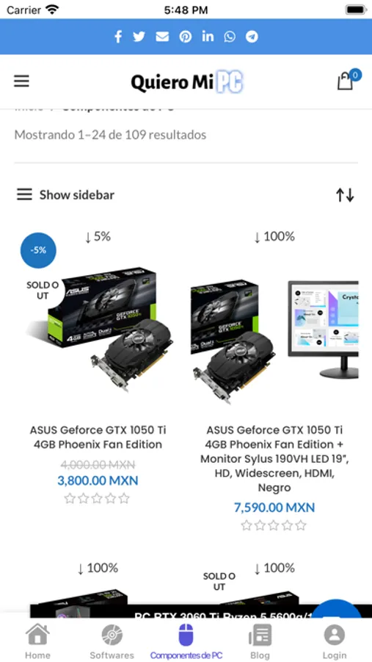
Task: Open the hamburger navigation menu
Action: coord(21,81)
